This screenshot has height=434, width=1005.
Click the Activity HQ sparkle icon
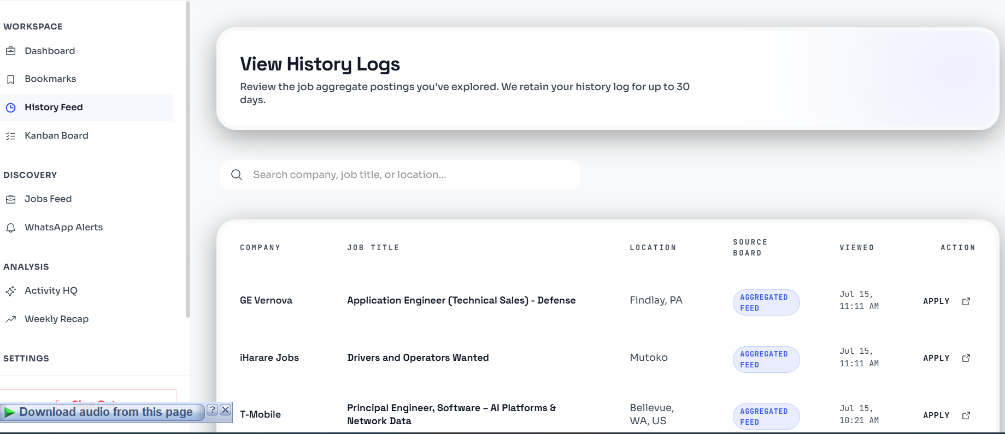[10, 291]
